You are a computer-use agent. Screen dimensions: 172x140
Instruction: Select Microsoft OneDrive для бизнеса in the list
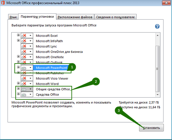click(x=59, y=52)
